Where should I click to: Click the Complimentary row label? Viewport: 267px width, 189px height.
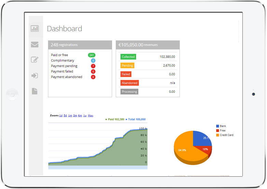(x=62, y=61)
